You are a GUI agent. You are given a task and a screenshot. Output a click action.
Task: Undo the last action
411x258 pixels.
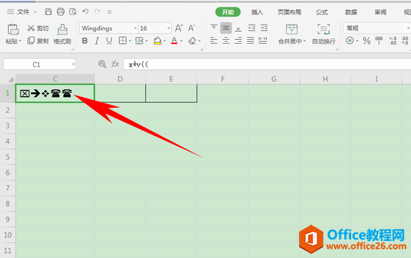click(85, 12)
